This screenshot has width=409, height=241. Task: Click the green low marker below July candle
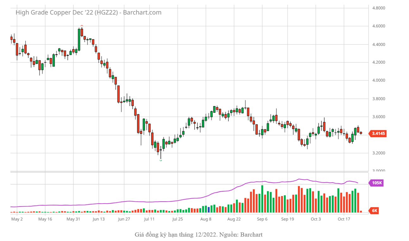(161, 160)
